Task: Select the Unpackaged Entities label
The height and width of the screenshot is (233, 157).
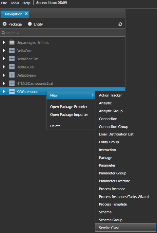Action: tap(32, 43)
